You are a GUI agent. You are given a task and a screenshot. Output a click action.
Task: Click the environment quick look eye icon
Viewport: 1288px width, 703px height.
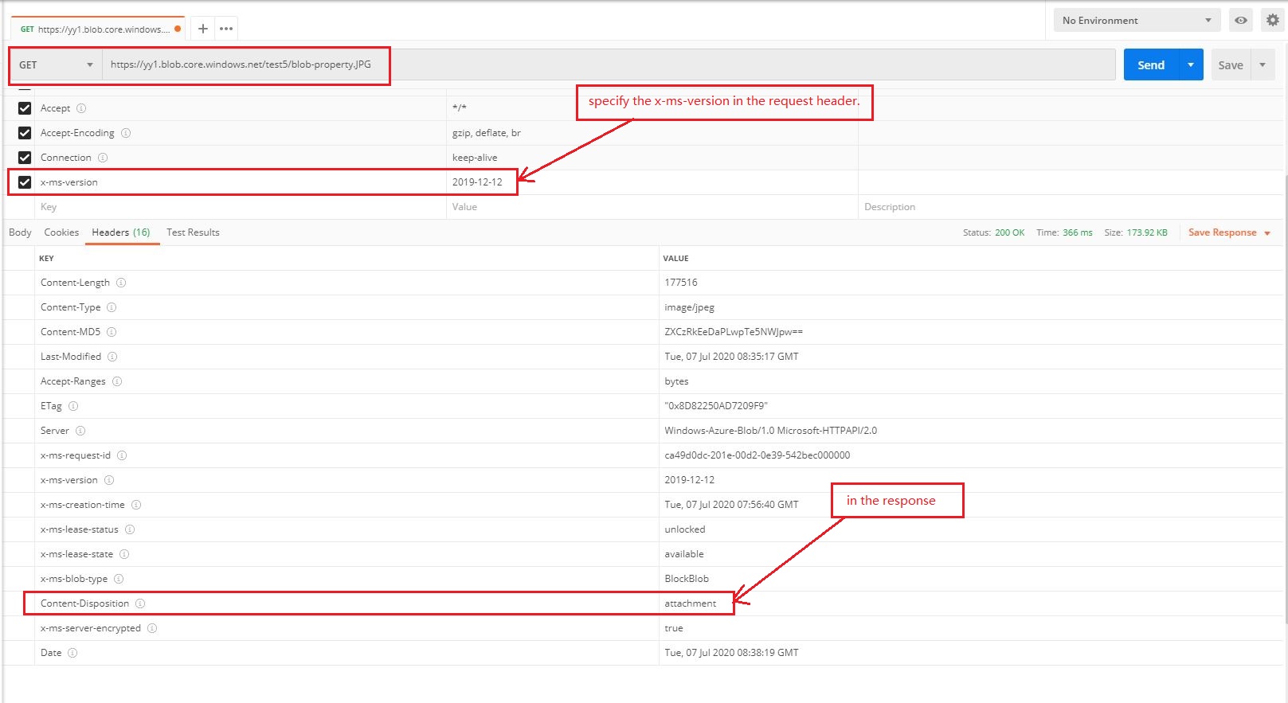[x=1241, y=21]
